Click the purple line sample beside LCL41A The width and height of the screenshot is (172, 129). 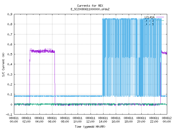160,17
